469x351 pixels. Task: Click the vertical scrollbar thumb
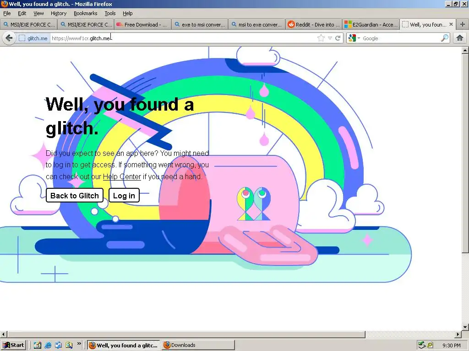tap(465, 153)
